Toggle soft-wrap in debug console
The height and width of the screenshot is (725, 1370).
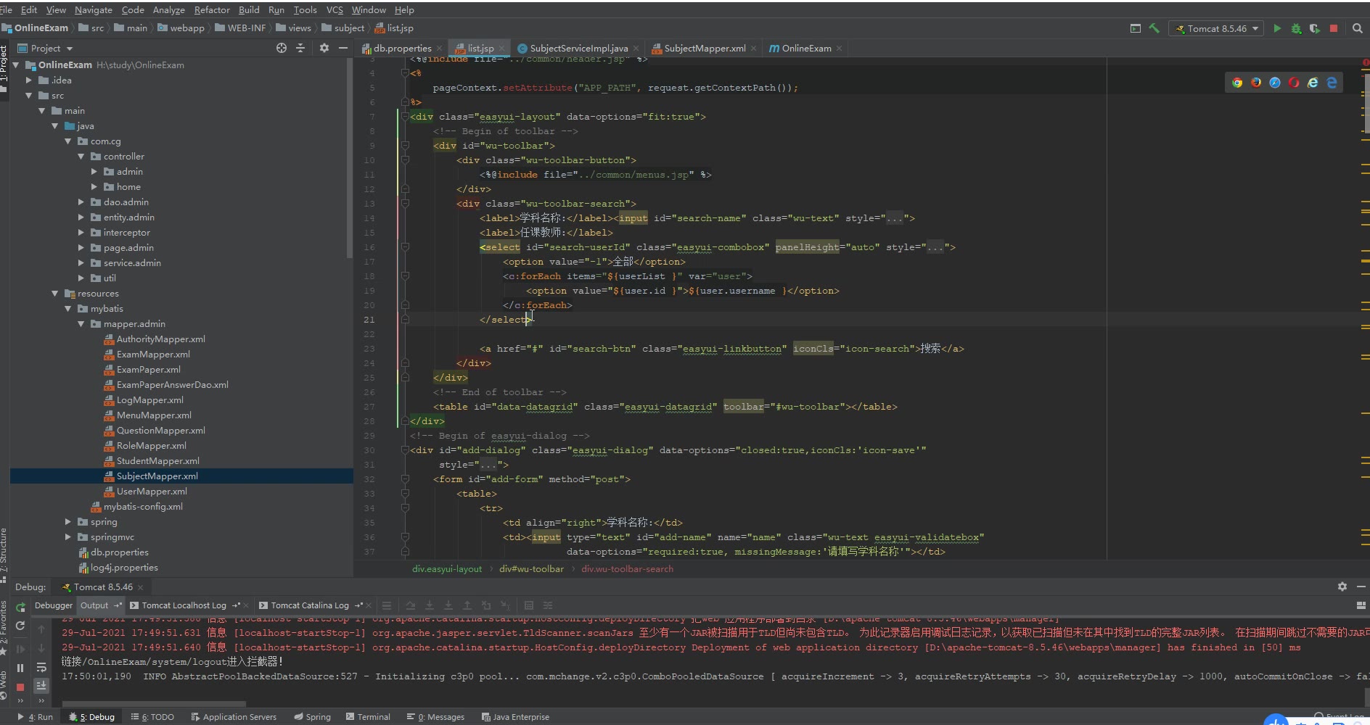pos(41,667)
